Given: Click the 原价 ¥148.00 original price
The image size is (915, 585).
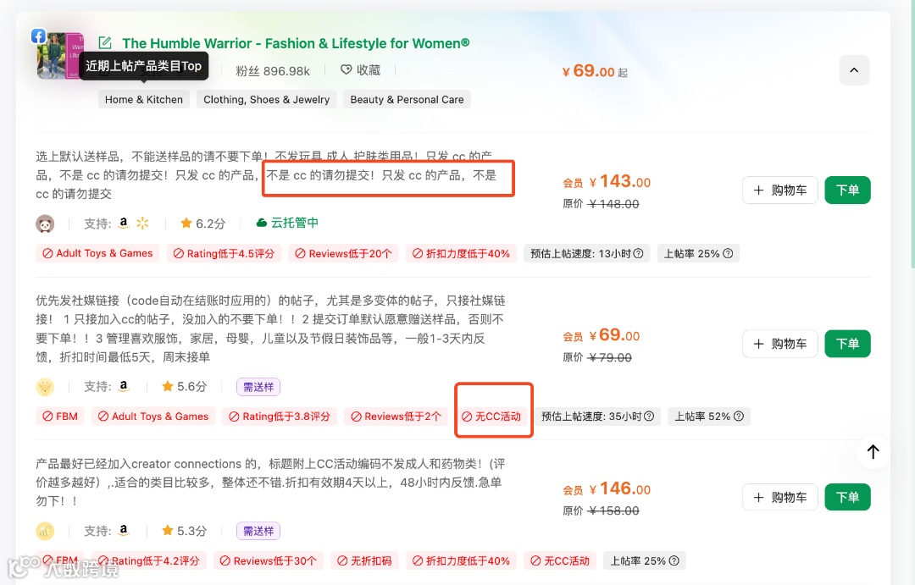Looking at the screenshot, I should (601, 204).
